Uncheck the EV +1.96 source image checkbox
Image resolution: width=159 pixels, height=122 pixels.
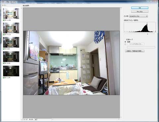4,20
